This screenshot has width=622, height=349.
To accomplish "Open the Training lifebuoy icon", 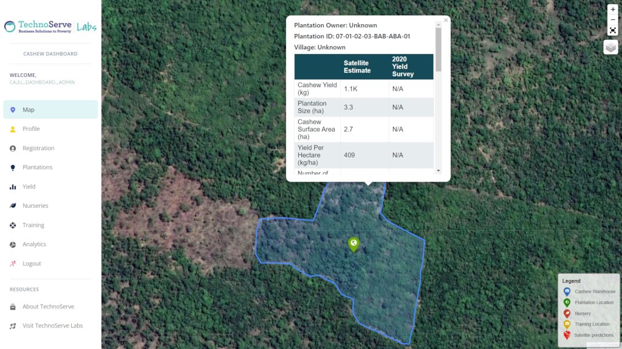I will click(x=13, y=225).
